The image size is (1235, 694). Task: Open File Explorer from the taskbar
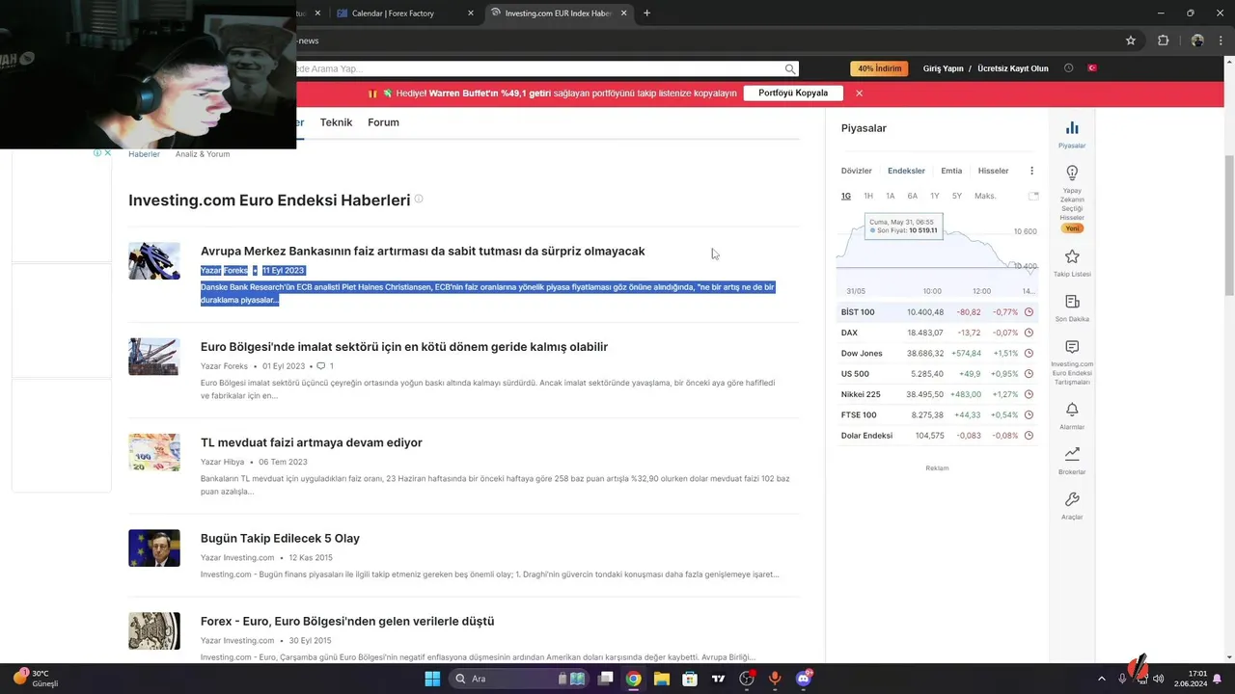click(x=662, y=679)
